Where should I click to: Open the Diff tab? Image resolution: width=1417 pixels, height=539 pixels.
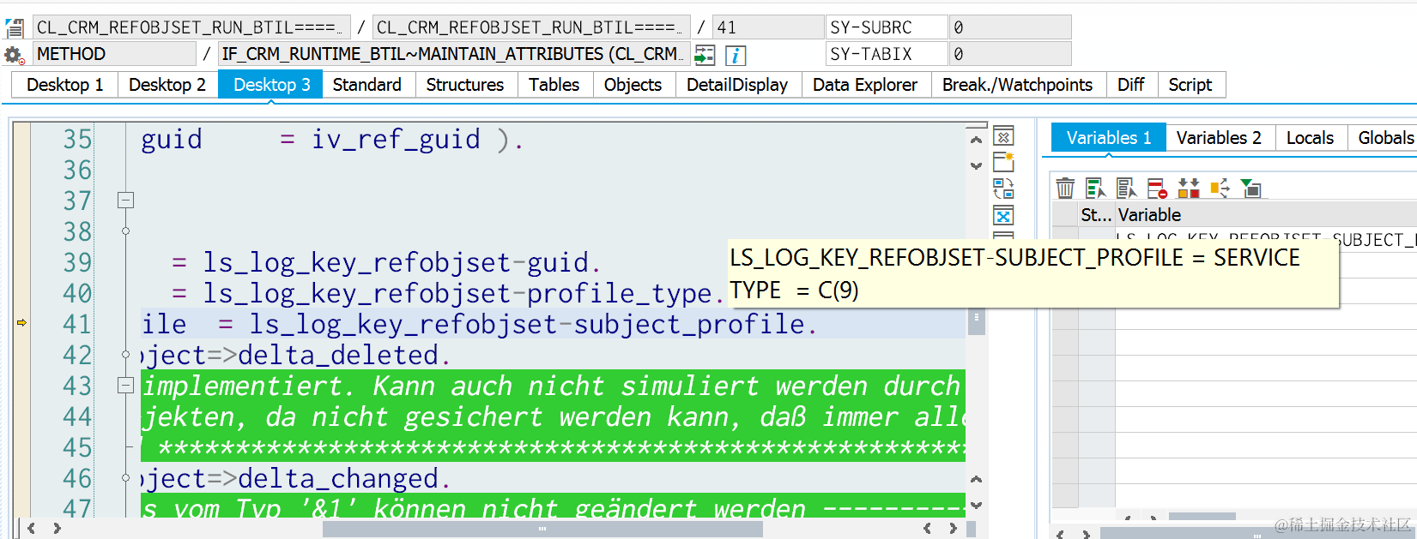(x=1130, y=85)
